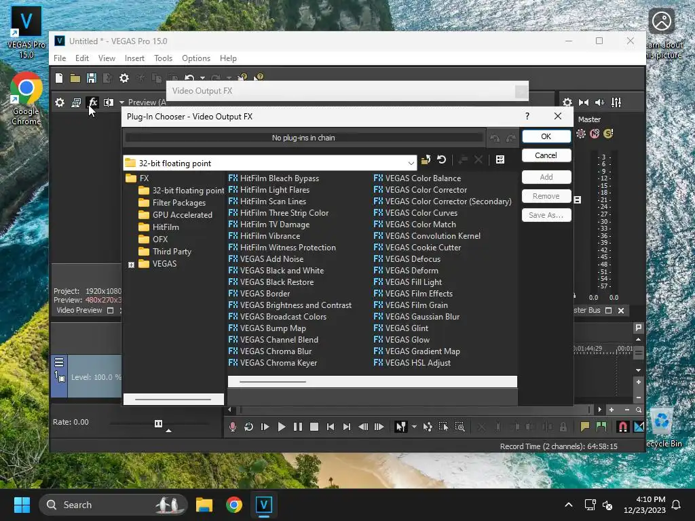Select the Envelope Edit tool icon
Viewport: 695px width, 521px height.
428,427
